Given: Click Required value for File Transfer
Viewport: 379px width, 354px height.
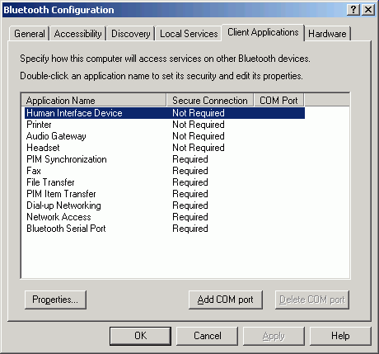Looking at the screenshot, I should coord(190,182).
